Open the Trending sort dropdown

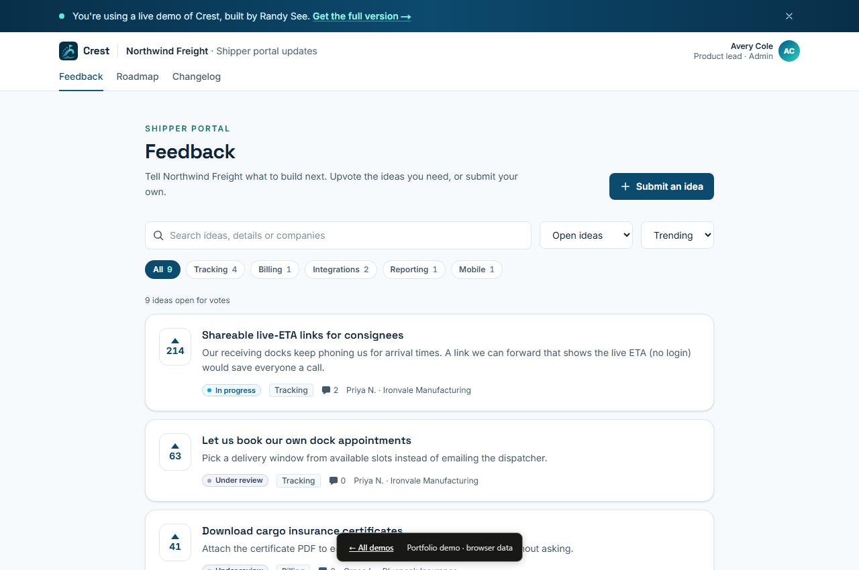tap(677, 235)
